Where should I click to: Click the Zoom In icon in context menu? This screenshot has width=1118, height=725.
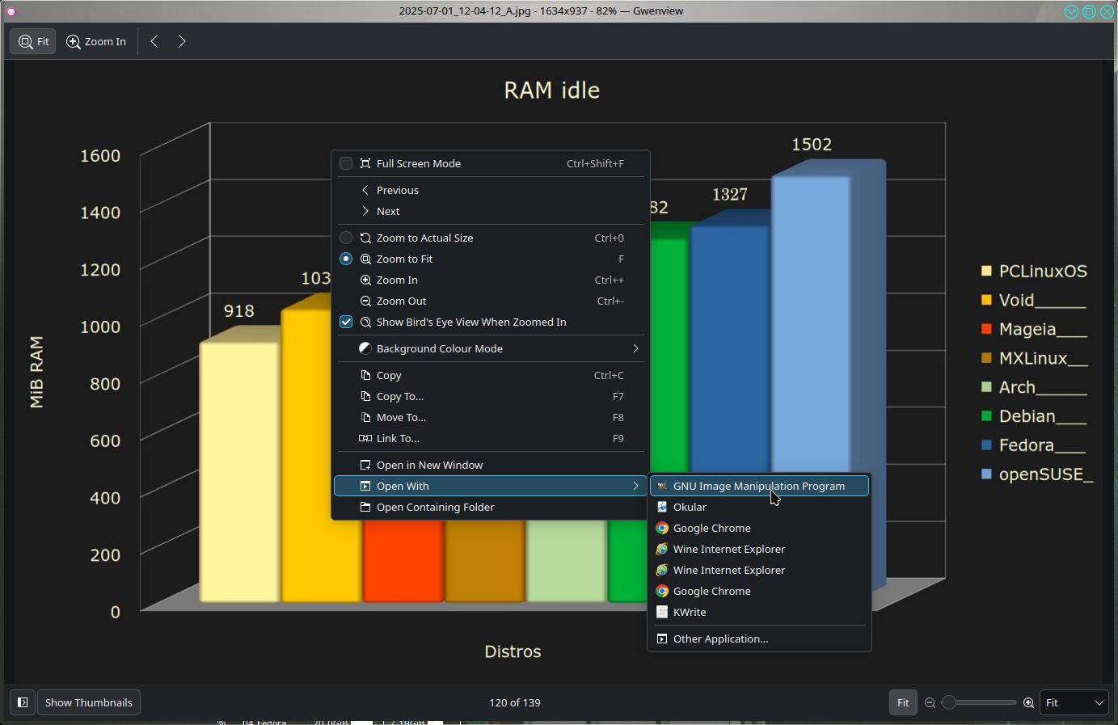tap(365, 280)
